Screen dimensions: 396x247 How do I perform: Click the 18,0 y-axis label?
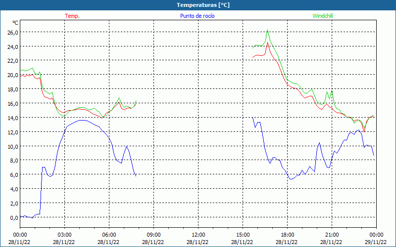[x=13, y=89]
